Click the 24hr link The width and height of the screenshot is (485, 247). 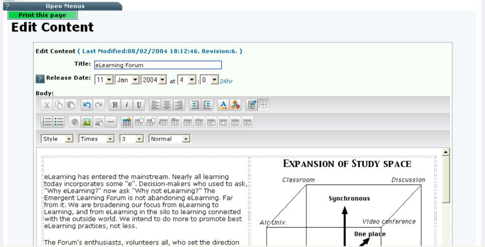(226, 81)
